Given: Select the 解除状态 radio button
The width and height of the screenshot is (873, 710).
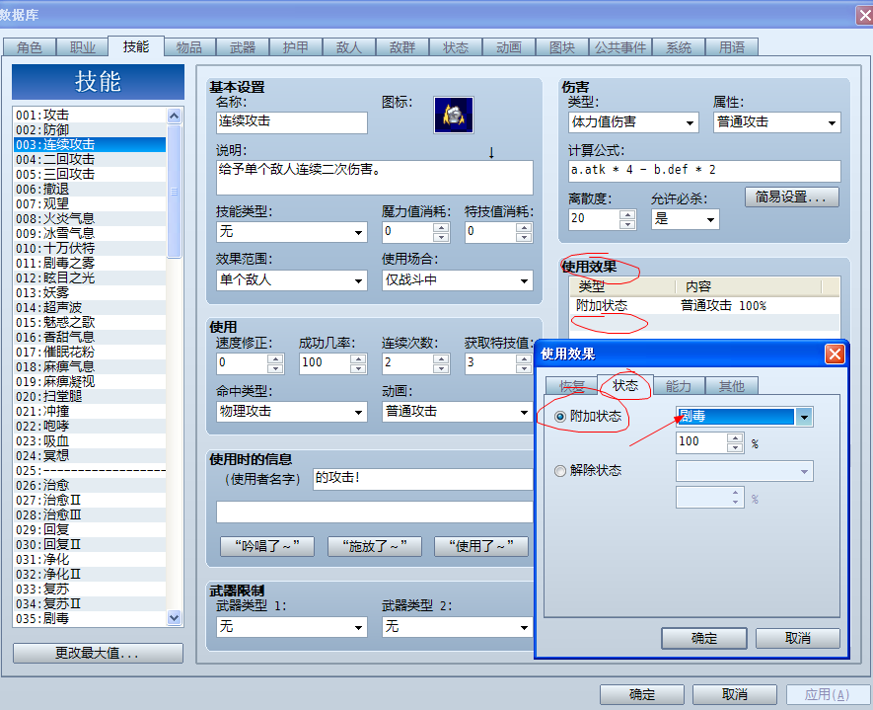Looking at the screenshot, I should pos(560,471).
